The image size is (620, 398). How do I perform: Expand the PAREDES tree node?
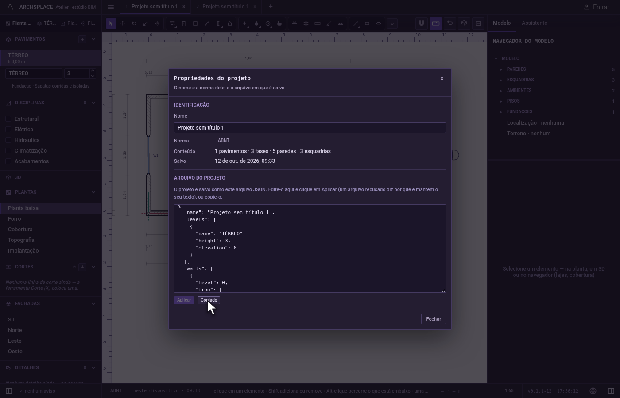[x=501, y=69]
